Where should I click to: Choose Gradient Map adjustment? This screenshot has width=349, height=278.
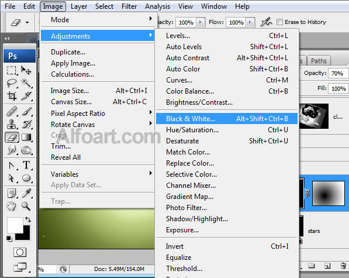point(227,197)
